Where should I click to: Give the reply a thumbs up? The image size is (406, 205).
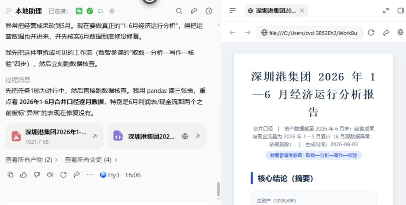pos(24,175)
